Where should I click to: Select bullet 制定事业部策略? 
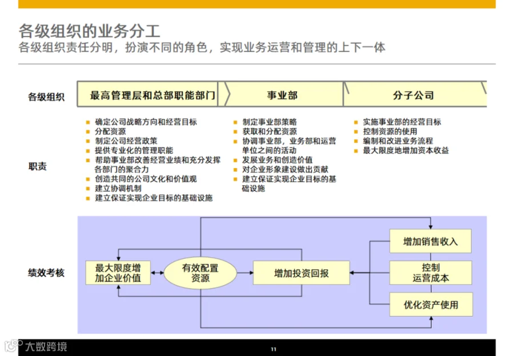click(x=270, y=122)
